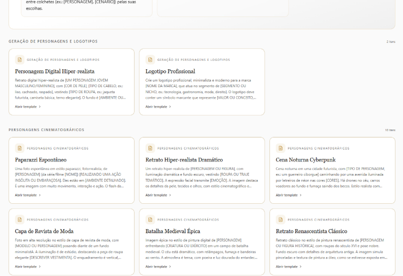Click the document icon on Paparazzi Espontâneo card

click(19, 148)
